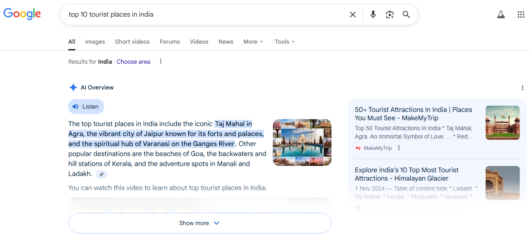Open AI Overview three-dot options menu
This screenshot has height=238, width=531.
pos(523,88)
